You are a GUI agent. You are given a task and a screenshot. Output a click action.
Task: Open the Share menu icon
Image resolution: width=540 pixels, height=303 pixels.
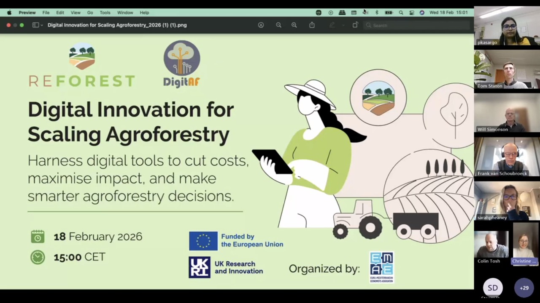point(312,25)
